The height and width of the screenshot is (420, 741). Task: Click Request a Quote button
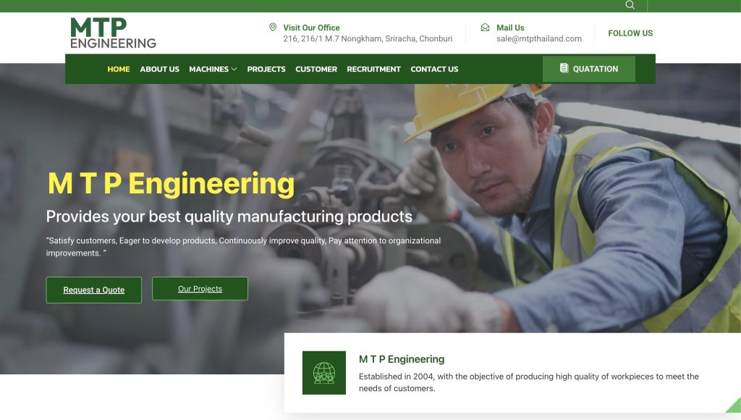click(x=94, y=290)
